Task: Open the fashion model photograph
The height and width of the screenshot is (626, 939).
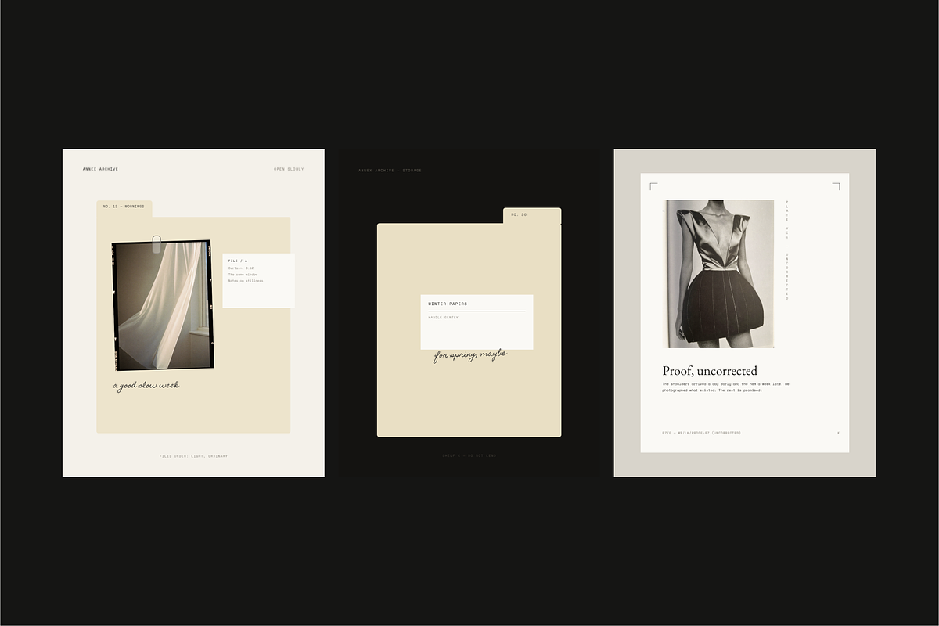Action: 720,274
